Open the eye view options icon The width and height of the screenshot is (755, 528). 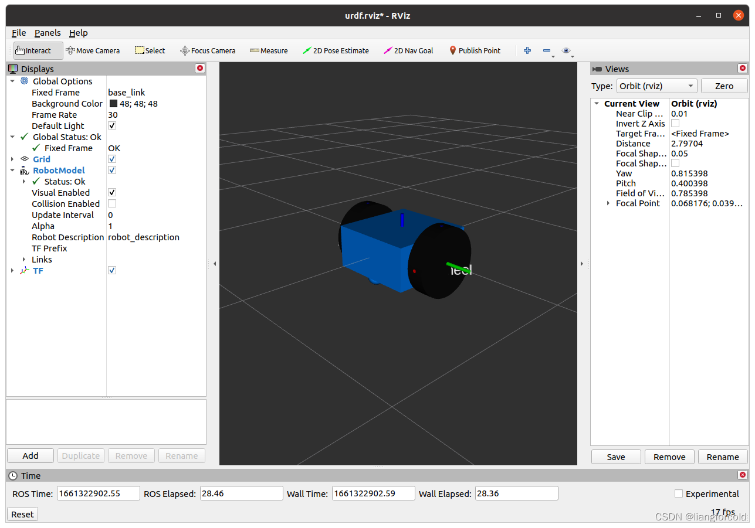click(x=566, y=50)
